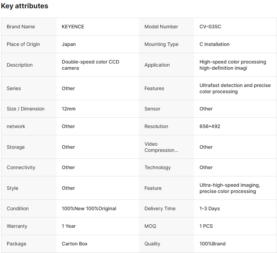Click the 1 PCS MOQ value
The width and height of the screenshot is (277, 253).
pos(206,226)
